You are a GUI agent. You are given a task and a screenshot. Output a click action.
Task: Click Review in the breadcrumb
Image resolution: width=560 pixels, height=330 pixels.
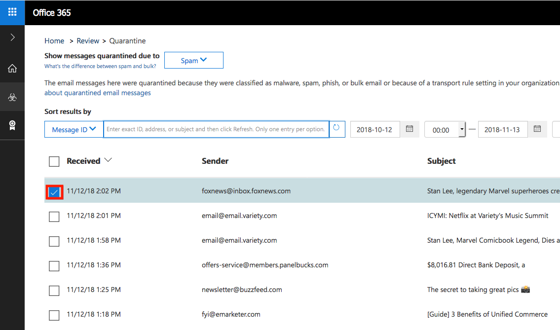(88, 41)
